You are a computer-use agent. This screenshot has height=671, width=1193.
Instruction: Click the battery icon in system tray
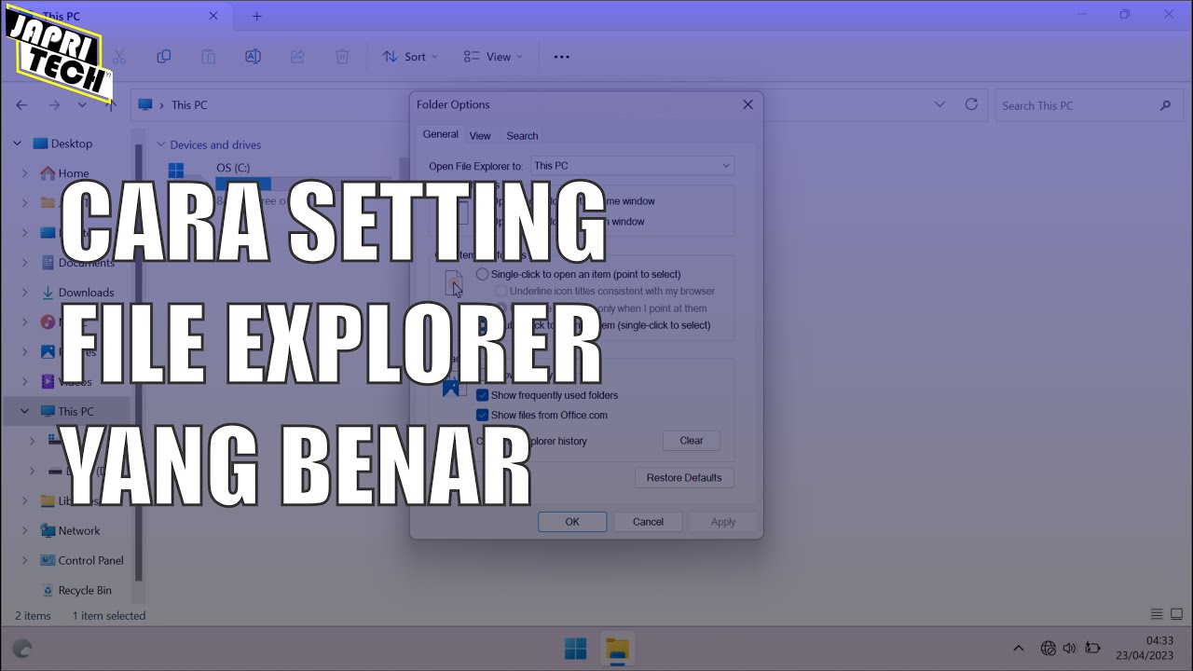(1093, 648)
